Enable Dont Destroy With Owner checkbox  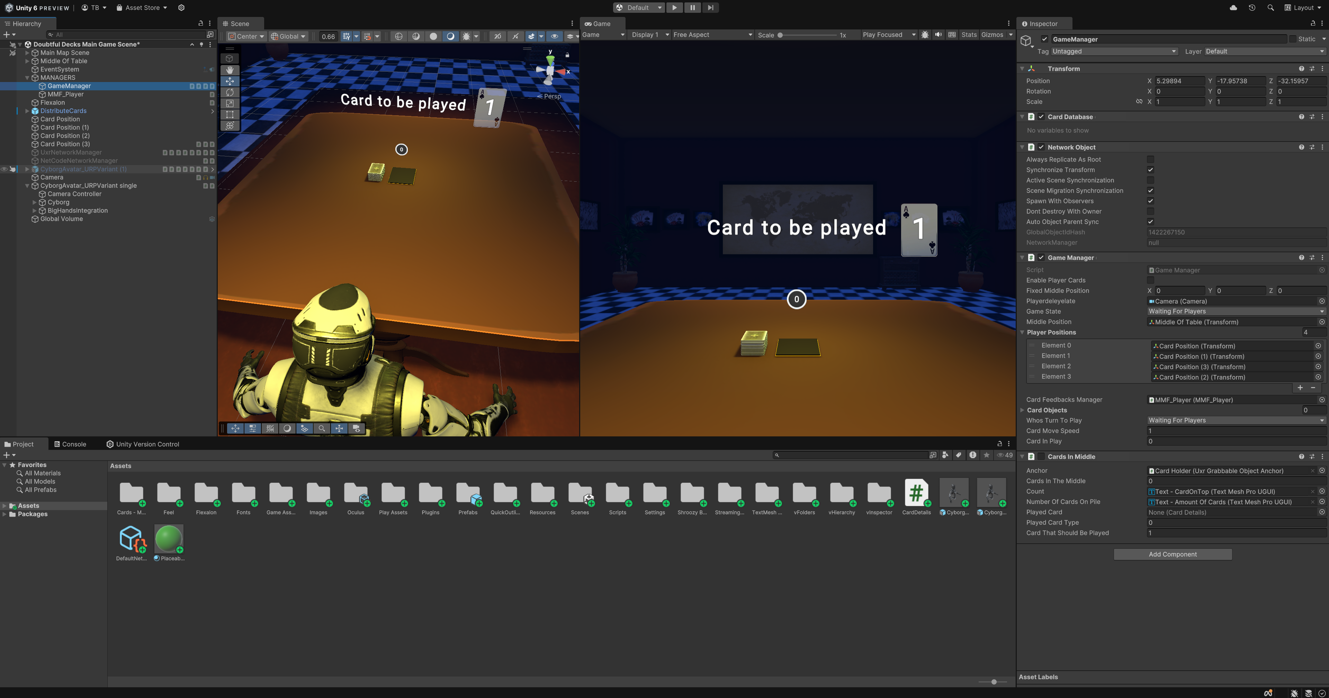pos(1150,211)
